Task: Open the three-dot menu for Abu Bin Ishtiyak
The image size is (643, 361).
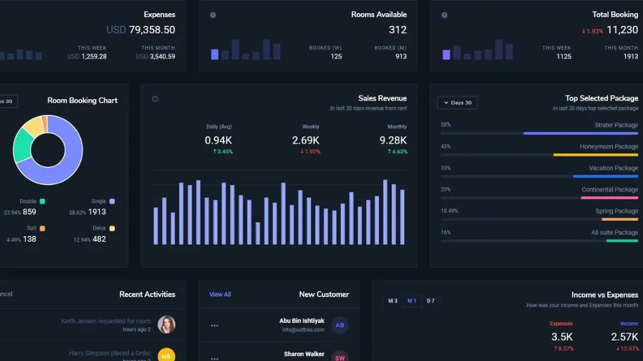Action: tap(215, 325)
